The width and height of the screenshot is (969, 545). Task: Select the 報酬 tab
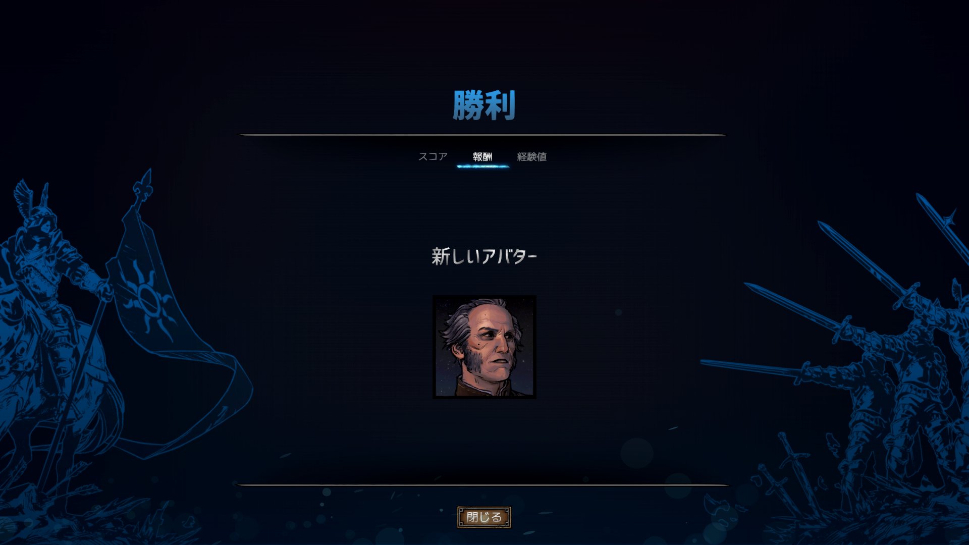click(482, 156)
